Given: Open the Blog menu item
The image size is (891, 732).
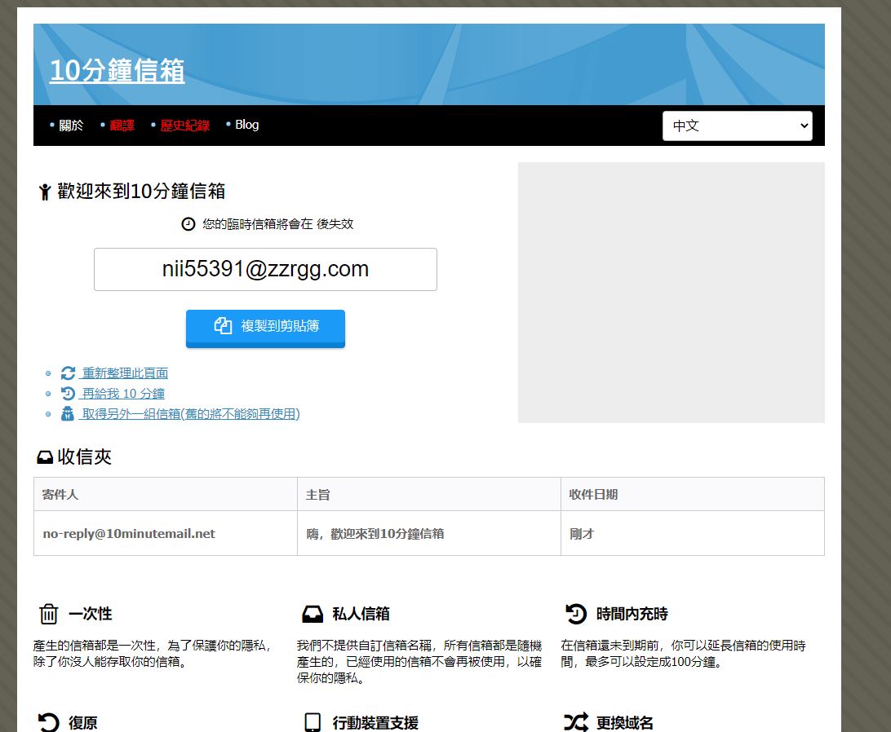Looking at the screenshot, I should click(x=246, y=125).
